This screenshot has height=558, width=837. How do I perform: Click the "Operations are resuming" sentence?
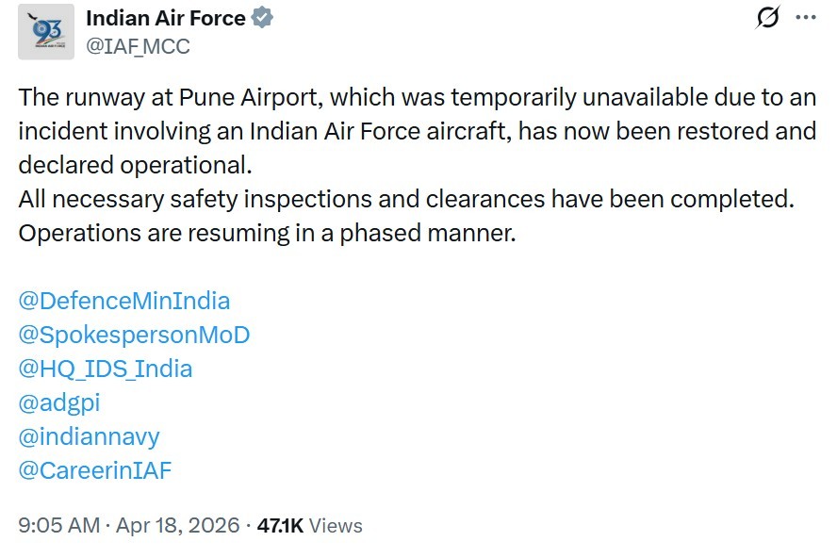click(x=267, y=233)
